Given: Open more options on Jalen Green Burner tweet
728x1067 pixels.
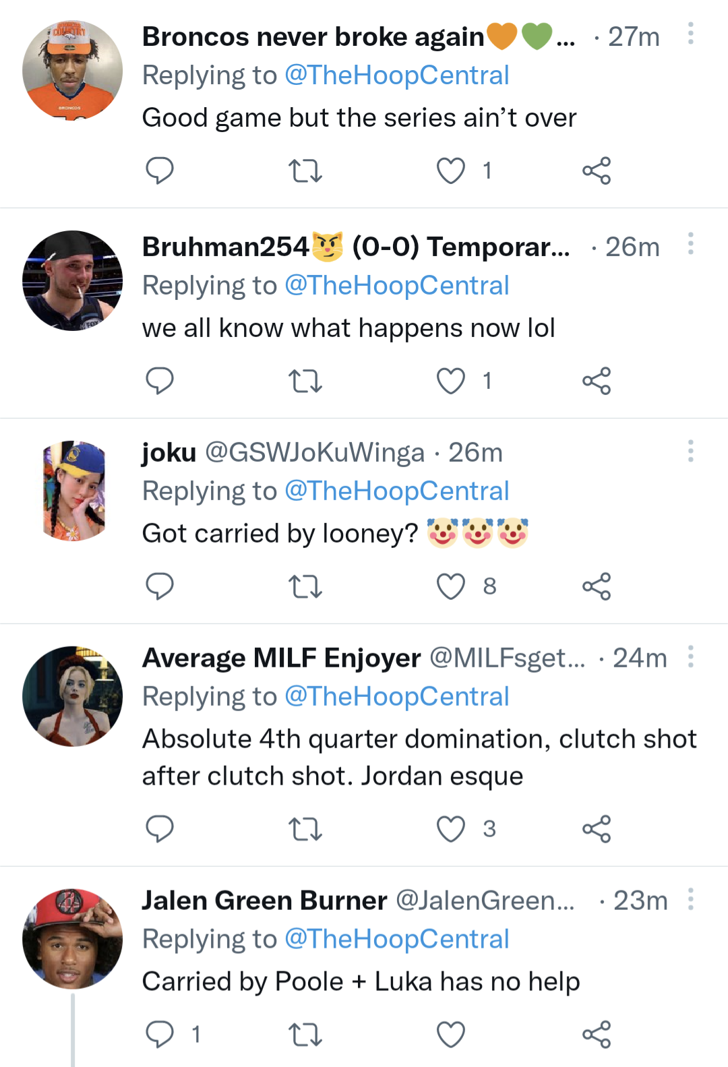Looking at the screenshot, I should click(x=690, y=898).
